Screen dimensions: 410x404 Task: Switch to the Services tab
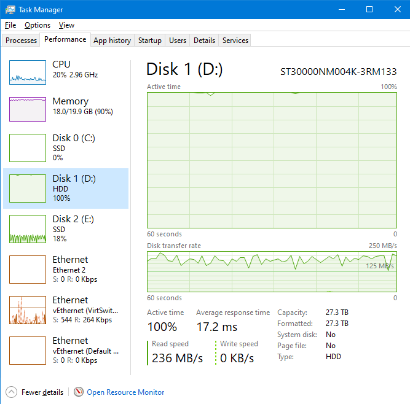tap(235, 41)
